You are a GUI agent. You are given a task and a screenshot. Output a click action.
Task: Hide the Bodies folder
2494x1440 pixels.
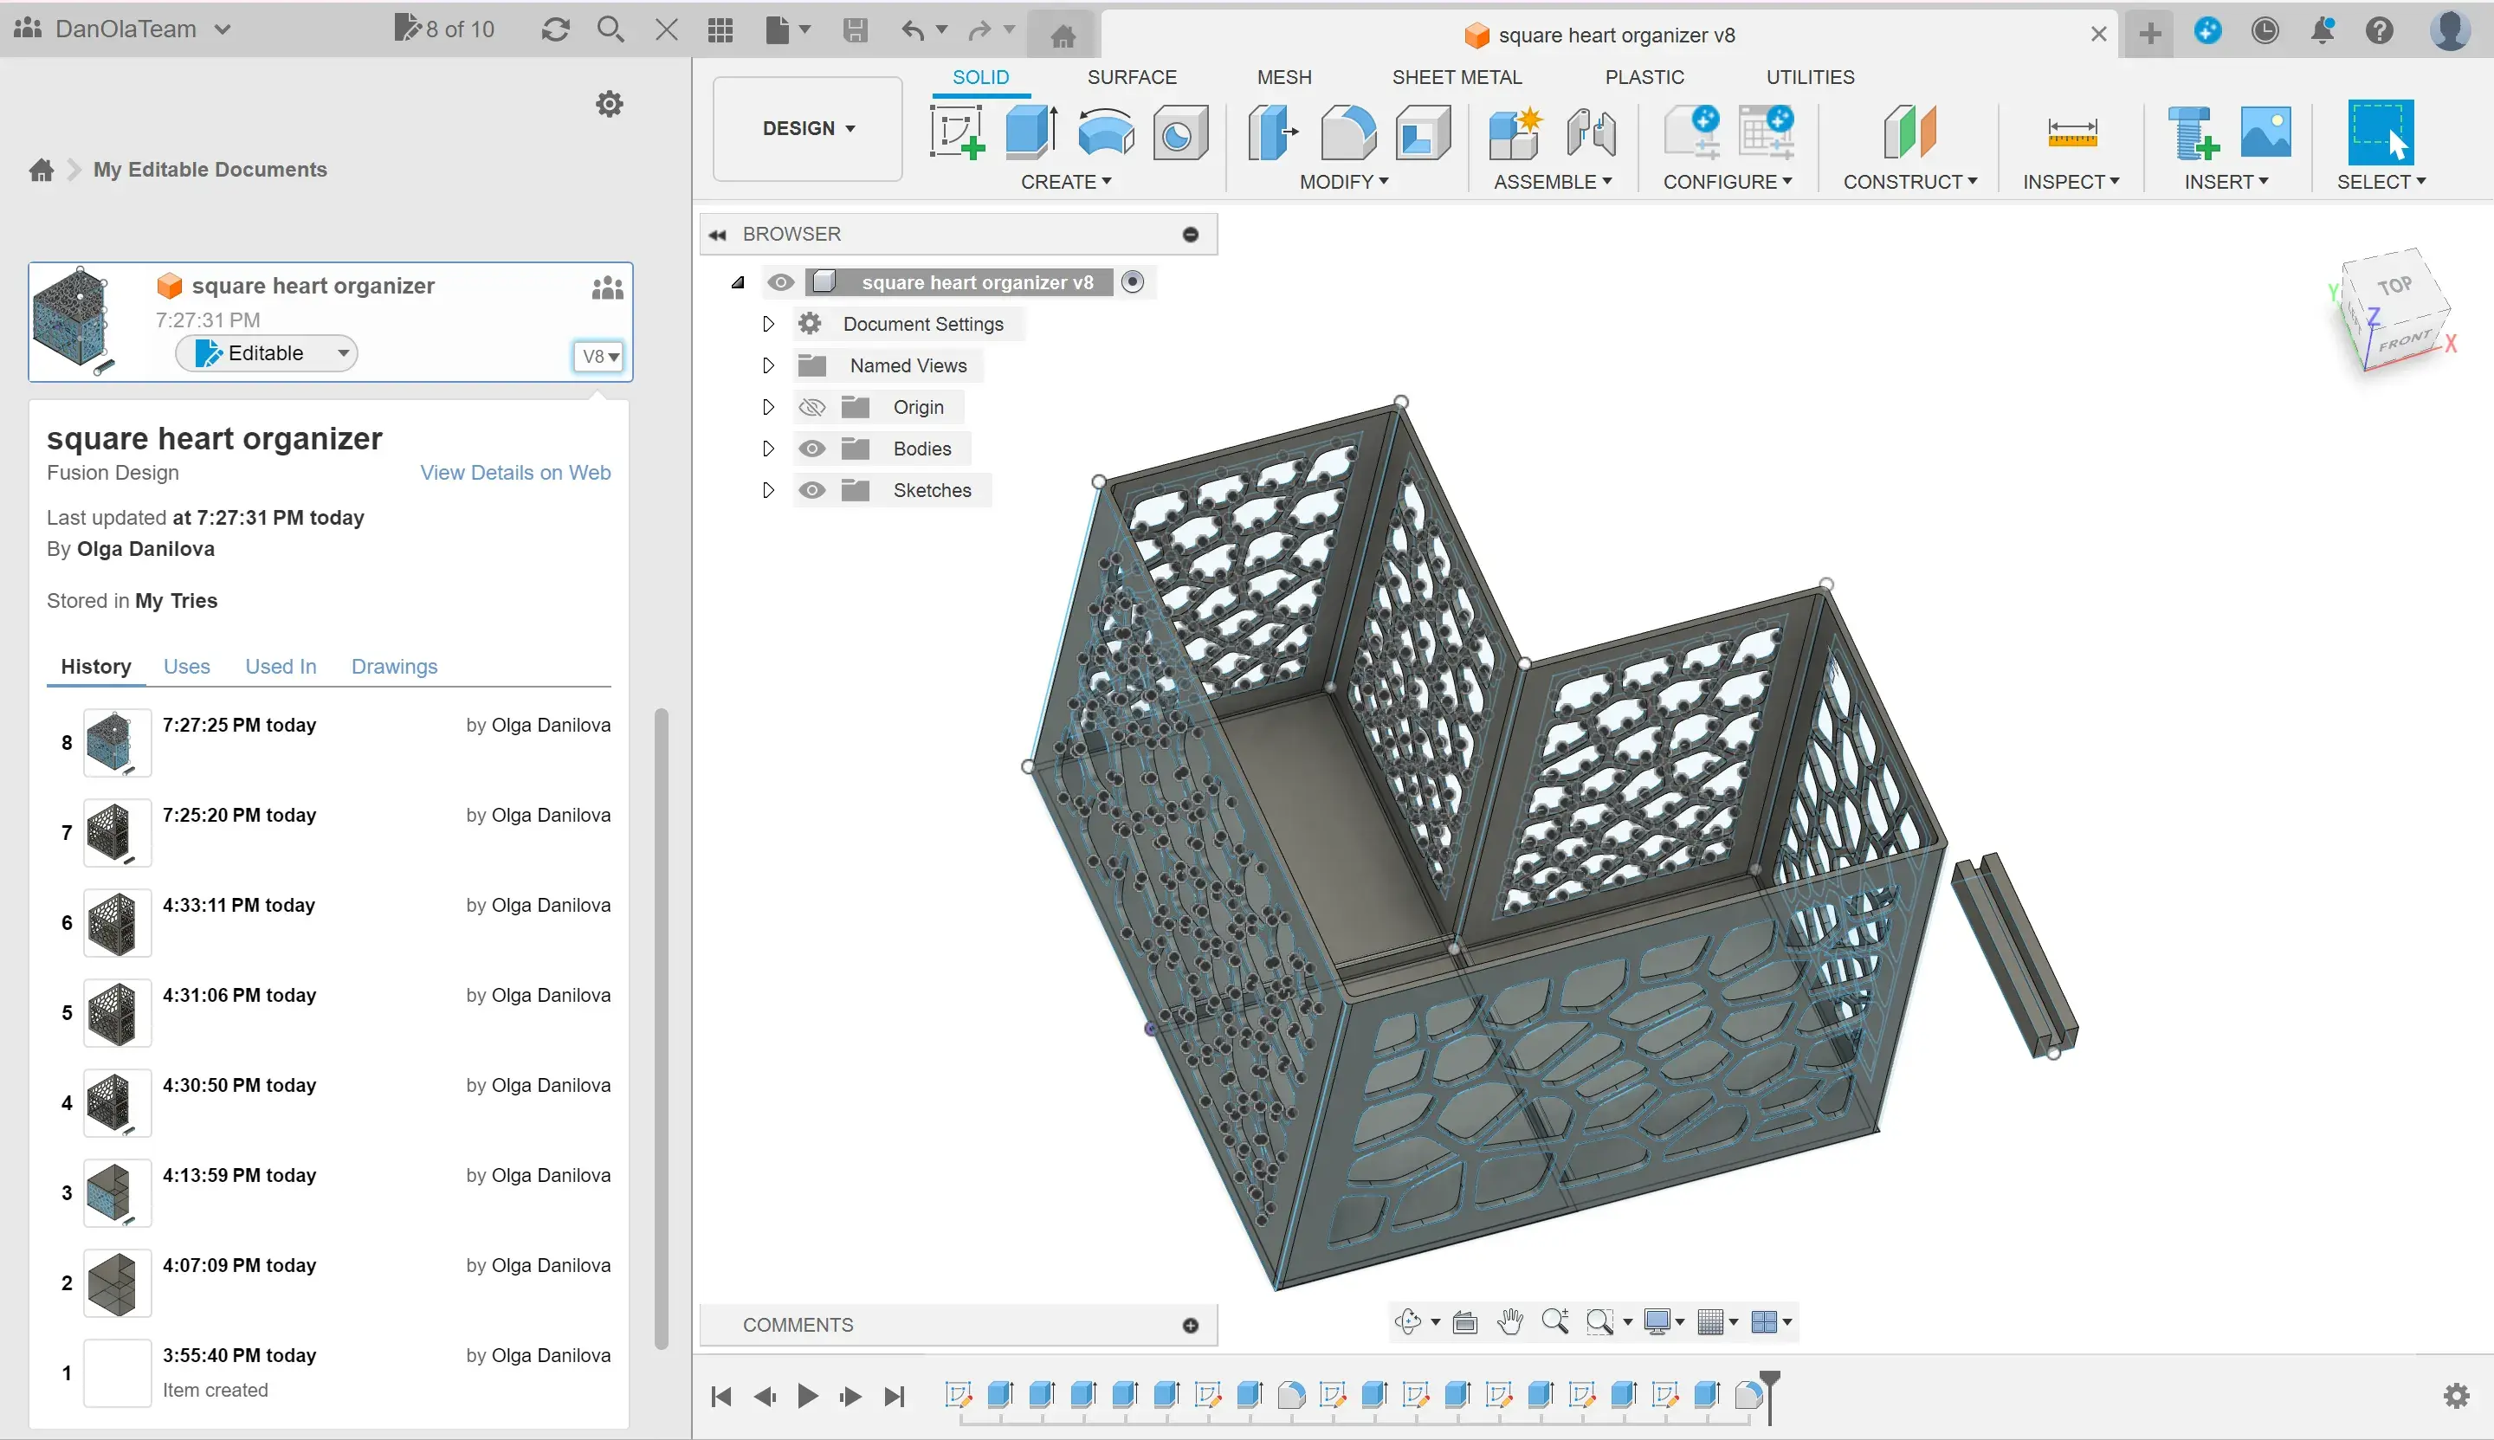(812, 449)
